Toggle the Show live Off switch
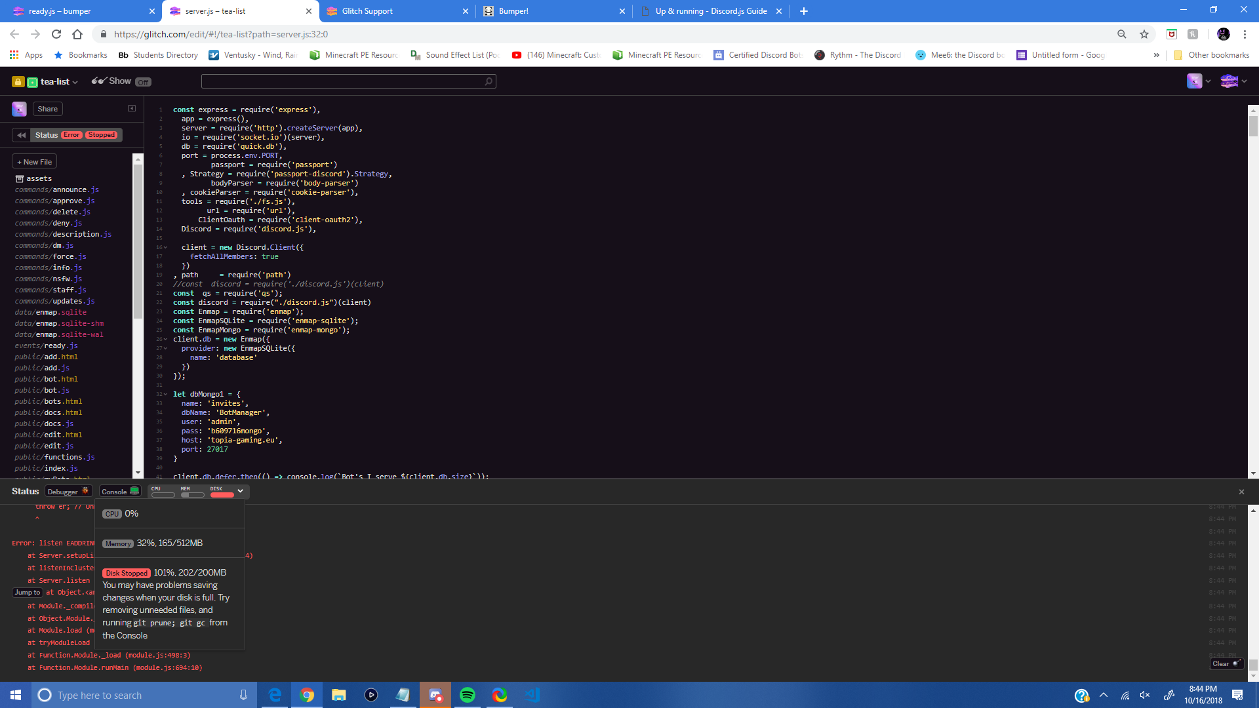Image resolution: width=1259 pixels, height=708 pixels. pyautogui.click(x=144, y=82)
